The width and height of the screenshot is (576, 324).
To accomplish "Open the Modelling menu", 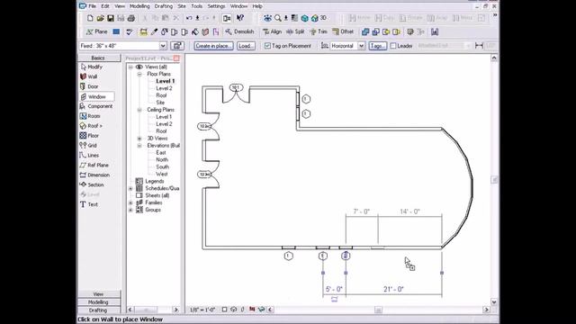I will (139, 6).
